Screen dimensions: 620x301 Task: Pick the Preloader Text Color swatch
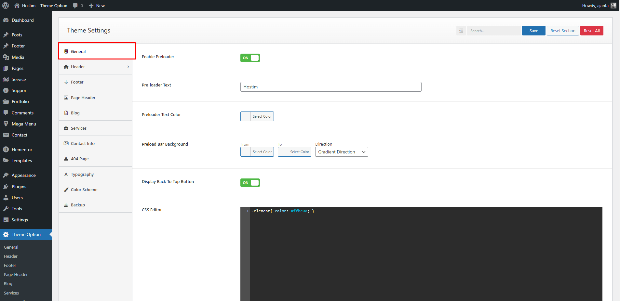[246, 116]
